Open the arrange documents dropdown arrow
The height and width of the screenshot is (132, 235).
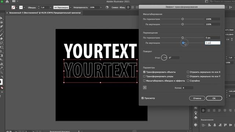tap(18, 1)
